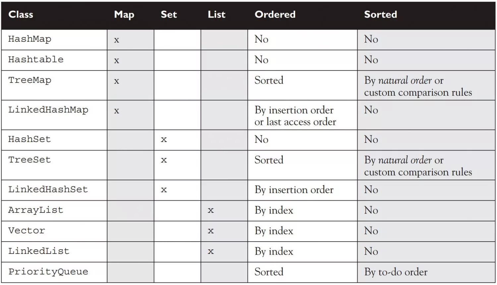This screenshot has width=497, height=285.
Task: Click the Sorted column header
Action: click(380, 15)
